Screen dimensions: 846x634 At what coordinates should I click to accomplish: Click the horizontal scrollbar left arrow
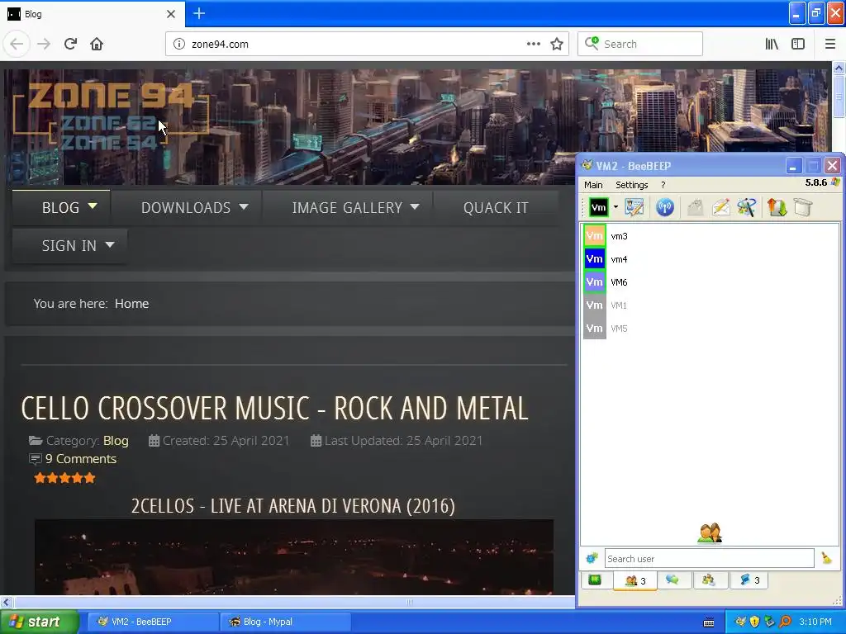[x=6, y=602]
